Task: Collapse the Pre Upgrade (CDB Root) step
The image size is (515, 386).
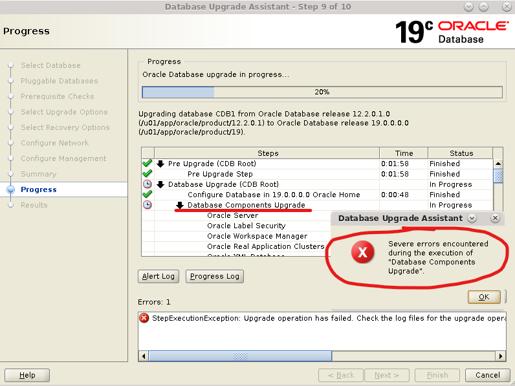Action: pos(160,164)
